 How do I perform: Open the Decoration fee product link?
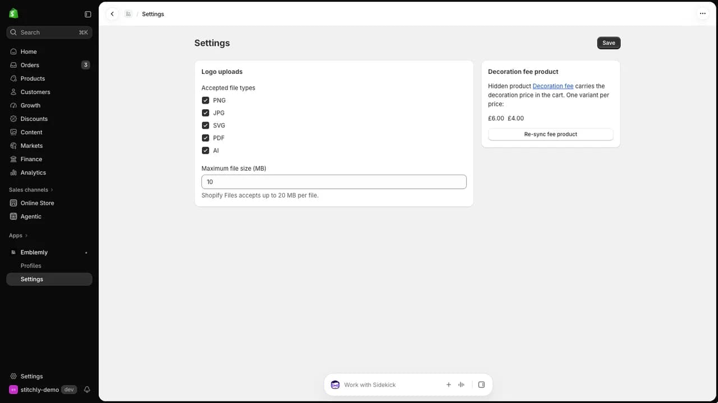tap(553, 86)
